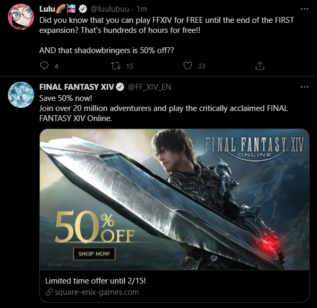Open the @luulubuu handle link
This screenshot has width=317, height=308.
click(x=109, y=9)
